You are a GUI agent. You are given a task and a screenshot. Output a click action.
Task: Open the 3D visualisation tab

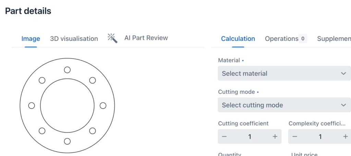74,39
